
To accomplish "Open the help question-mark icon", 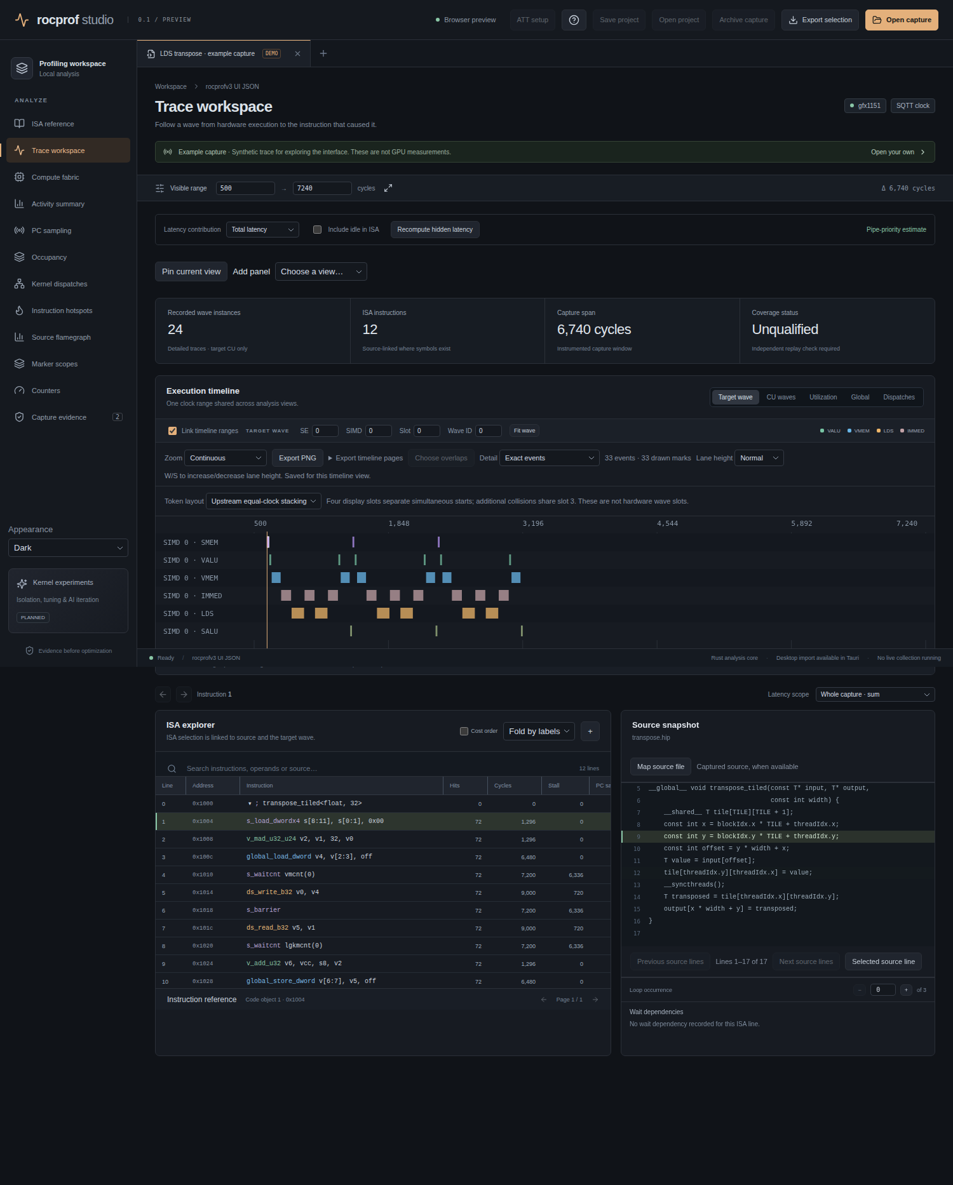I will click(574, 20).
